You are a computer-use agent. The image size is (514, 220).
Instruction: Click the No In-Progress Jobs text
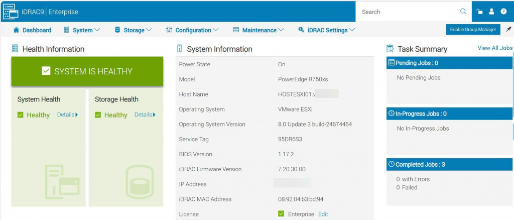coord(423,129)
